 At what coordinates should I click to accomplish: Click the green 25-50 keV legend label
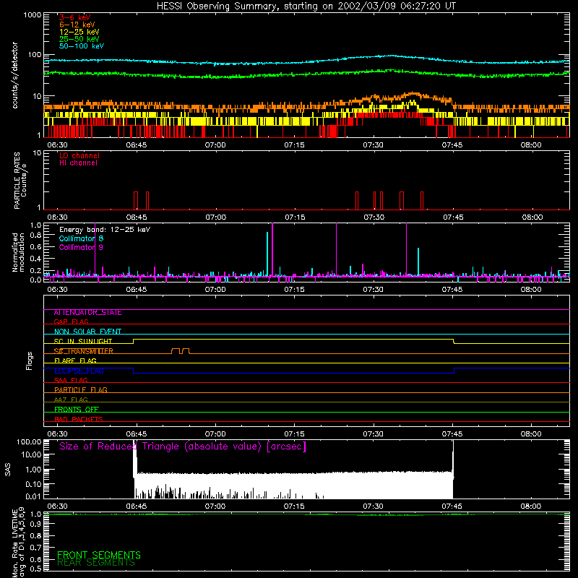(79, 39)
